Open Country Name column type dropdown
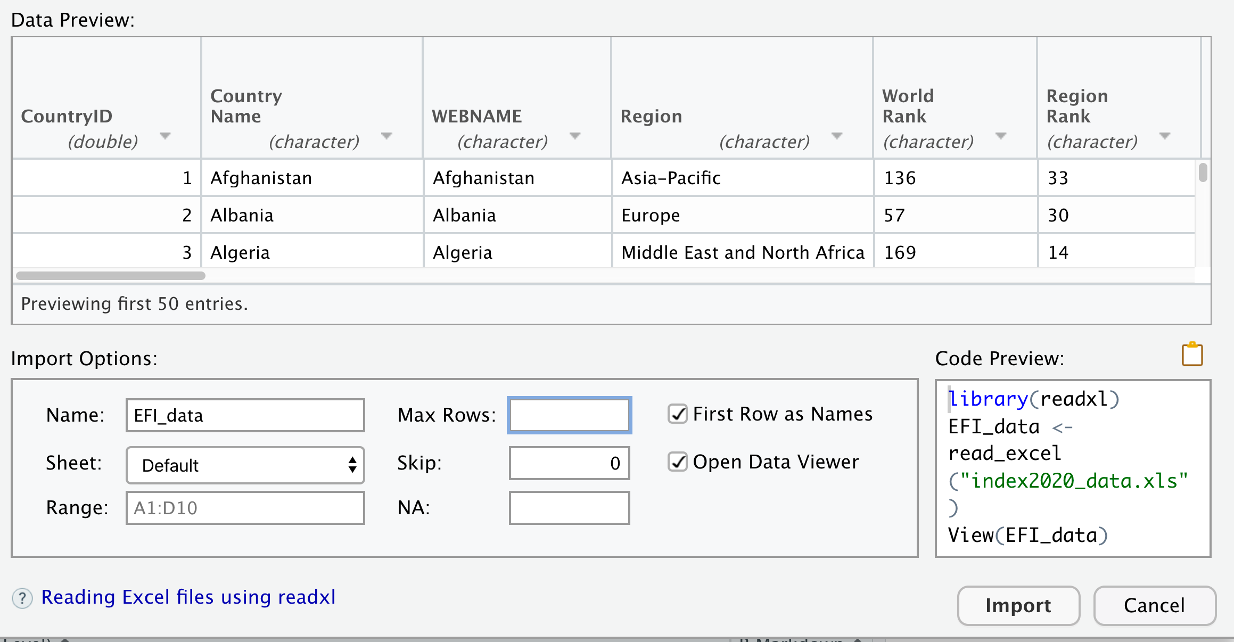 pyautogui.click(x=386, y=136)
